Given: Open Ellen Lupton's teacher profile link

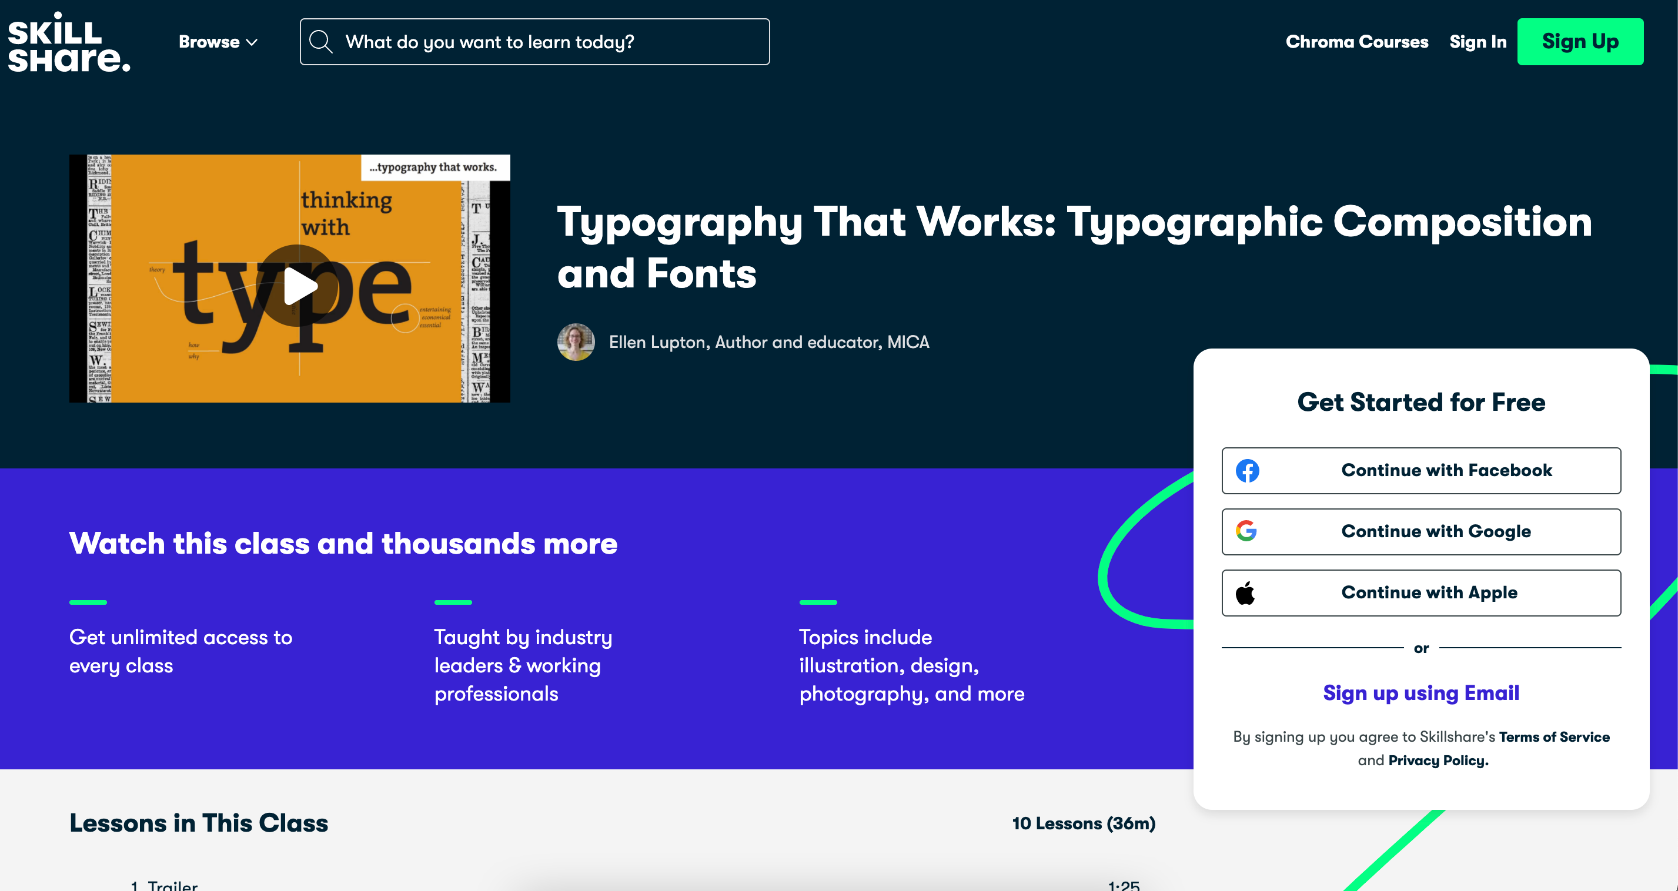Looking at the screenshot, I should coord(768,342).
